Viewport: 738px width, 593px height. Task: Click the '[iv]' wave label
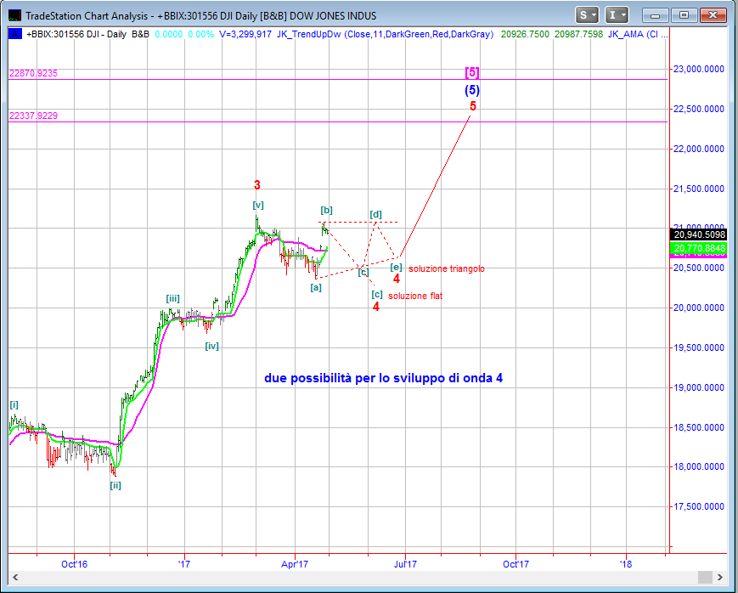pos(211,346)
